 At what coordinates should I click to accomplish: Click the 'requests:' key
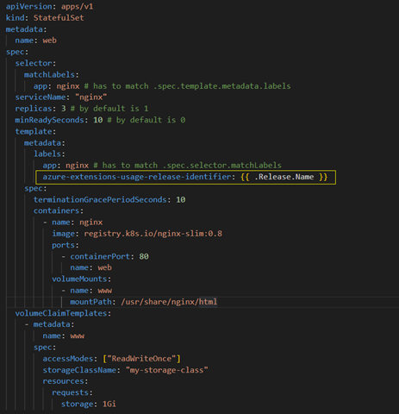(x=72, y=392)
